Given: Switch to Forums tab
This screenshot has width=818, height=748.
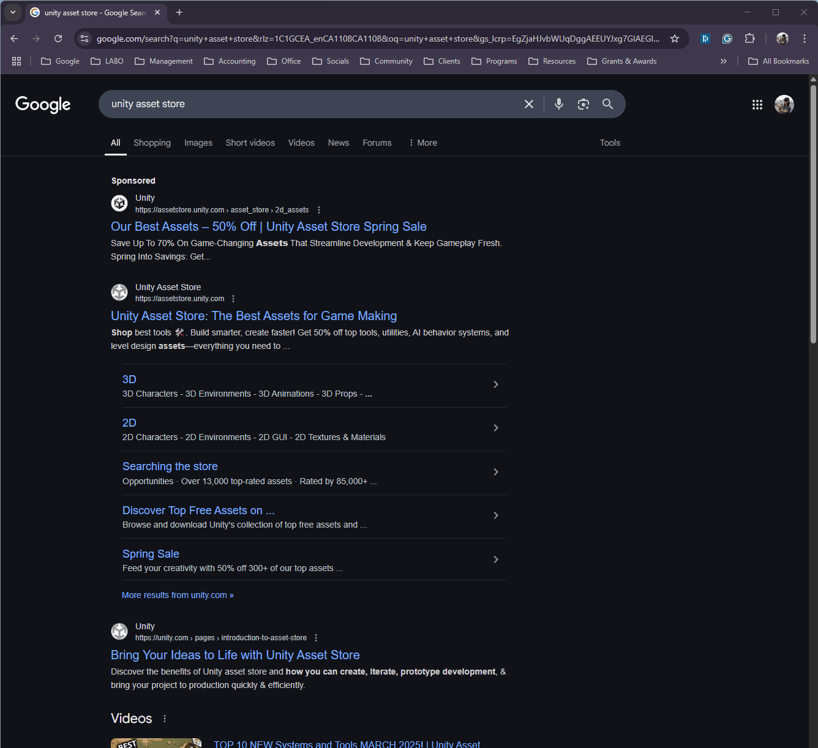Looking at the screenshot, I should coord(377,143).
